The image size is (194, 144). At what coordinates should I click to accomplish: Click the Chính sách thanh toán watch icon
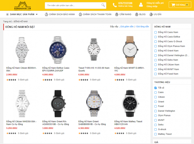[x=80, y=14]
